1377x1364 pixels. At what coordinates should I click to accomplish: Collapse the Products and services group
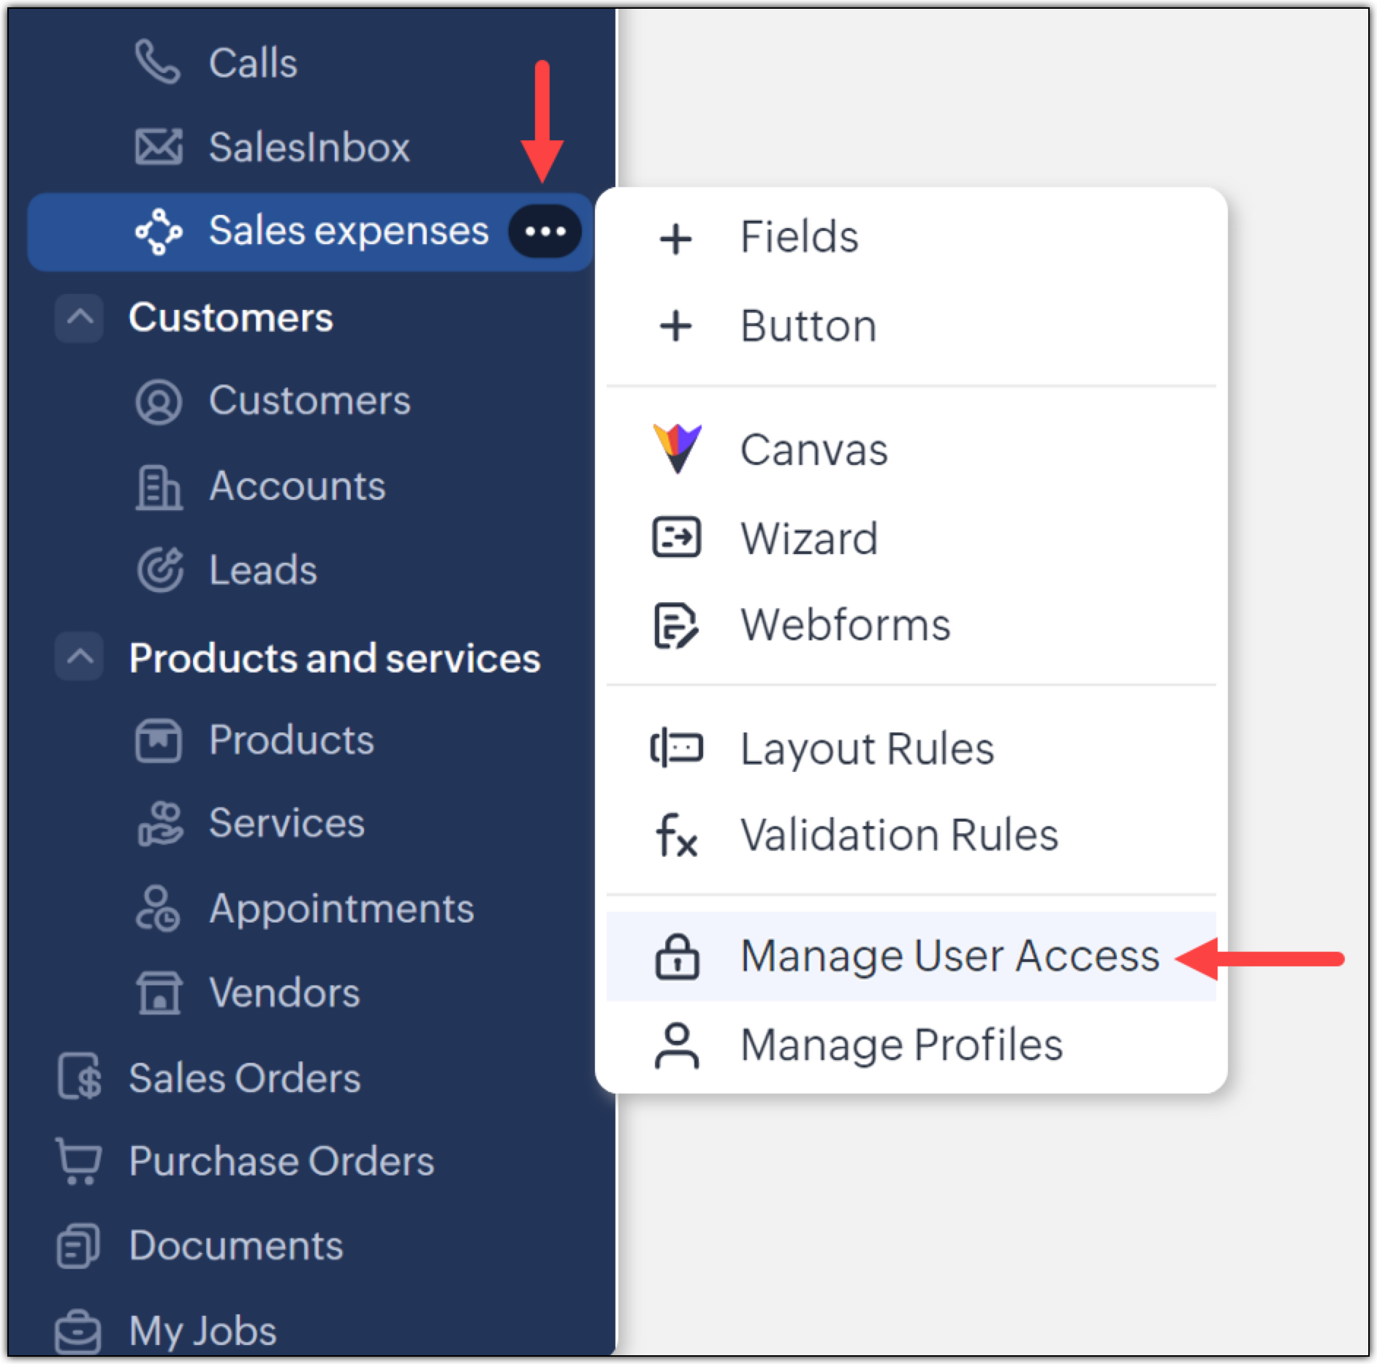pyautogui.click(x=80, y=657)
